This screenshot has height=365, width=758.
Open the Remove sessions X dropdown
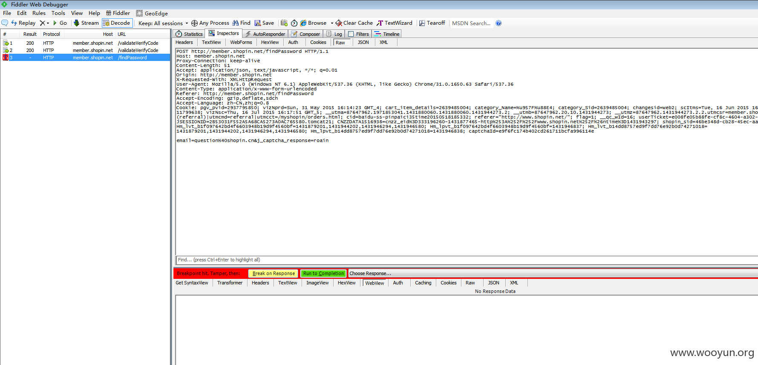click(x=44, y=23)
